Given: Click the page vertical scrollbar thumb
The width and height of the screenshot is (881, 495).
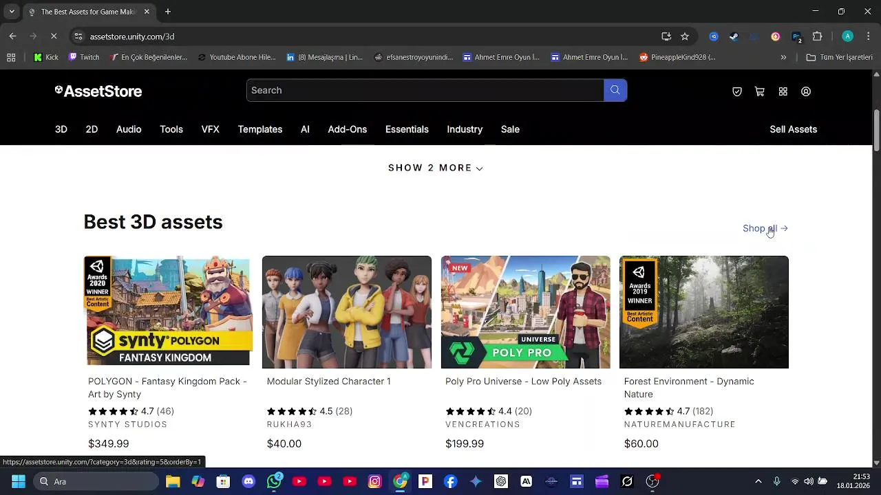Looking at the screenshot, I should pos(876,130).
